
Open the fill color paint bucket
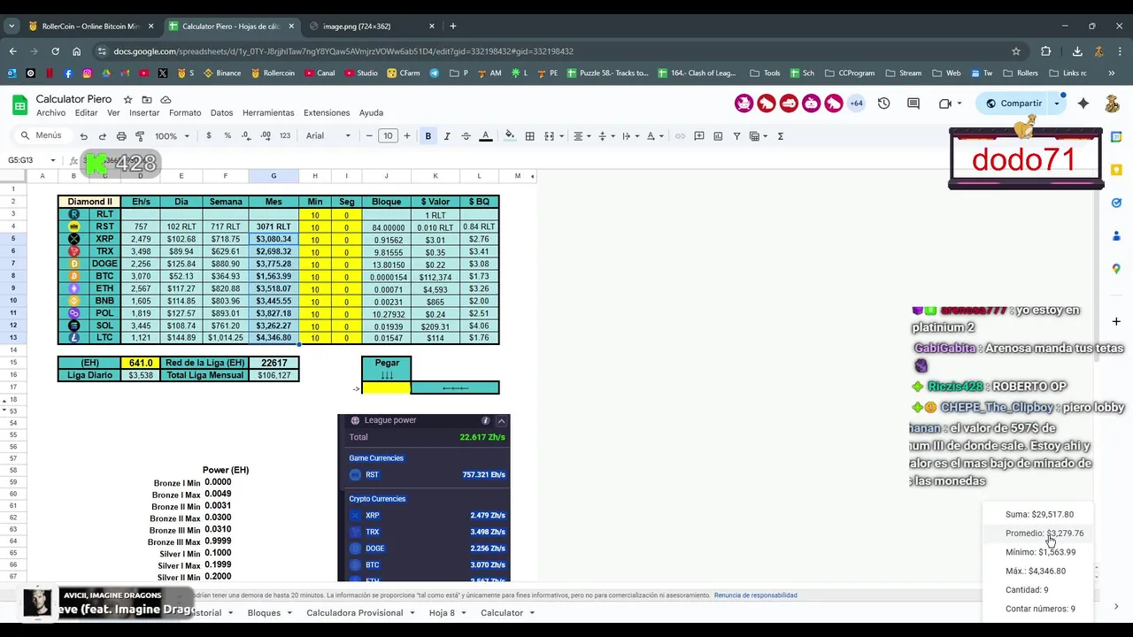tap(509, 136)
